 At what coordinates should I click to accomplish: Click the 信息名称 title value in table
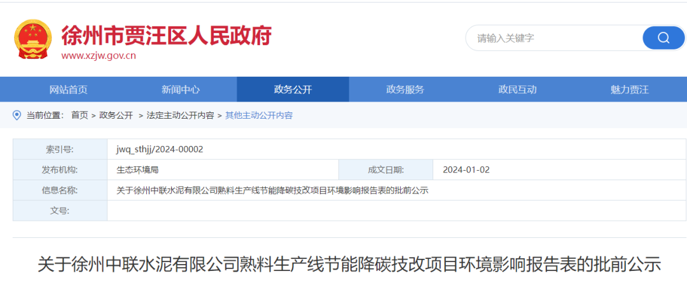coord(272,190)
